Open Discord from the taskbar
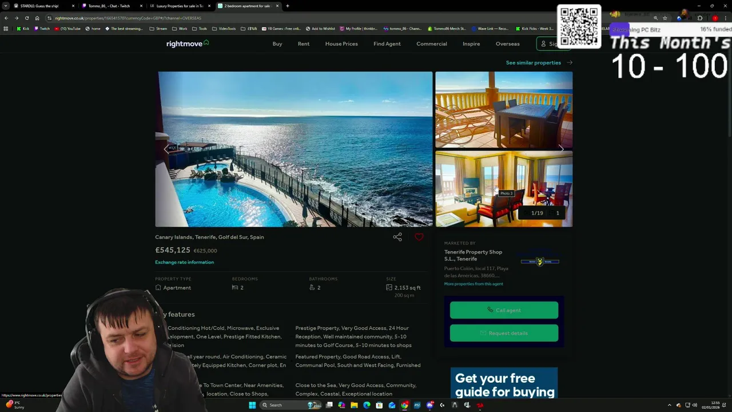 click(429, 405)
